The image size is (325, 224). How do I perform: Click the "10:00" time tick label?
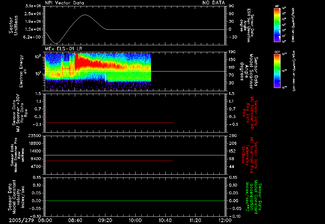pos(135,220)
